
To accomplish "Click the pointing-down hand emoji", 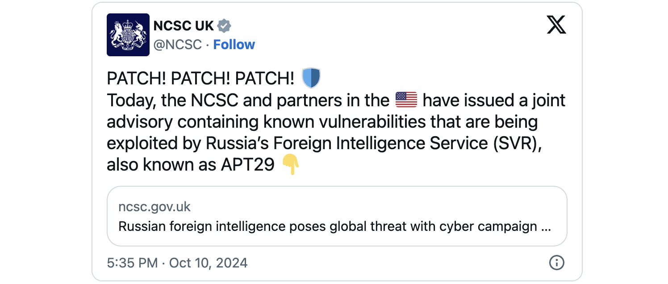I will [x=291, y=165].
